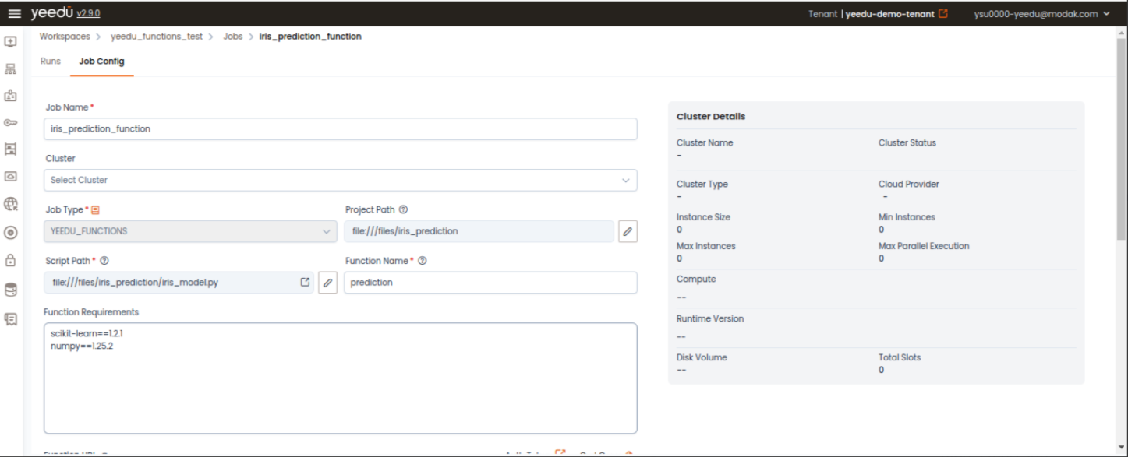
Task: Open the hierarchy-tree sidebar icon
Action: click(x=11, y=69)
